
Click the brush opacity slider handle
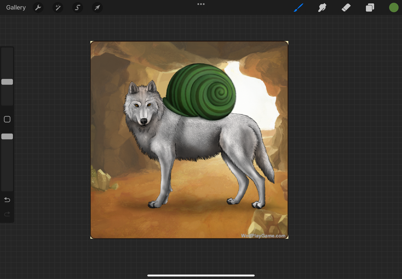(x=7, y=136)
